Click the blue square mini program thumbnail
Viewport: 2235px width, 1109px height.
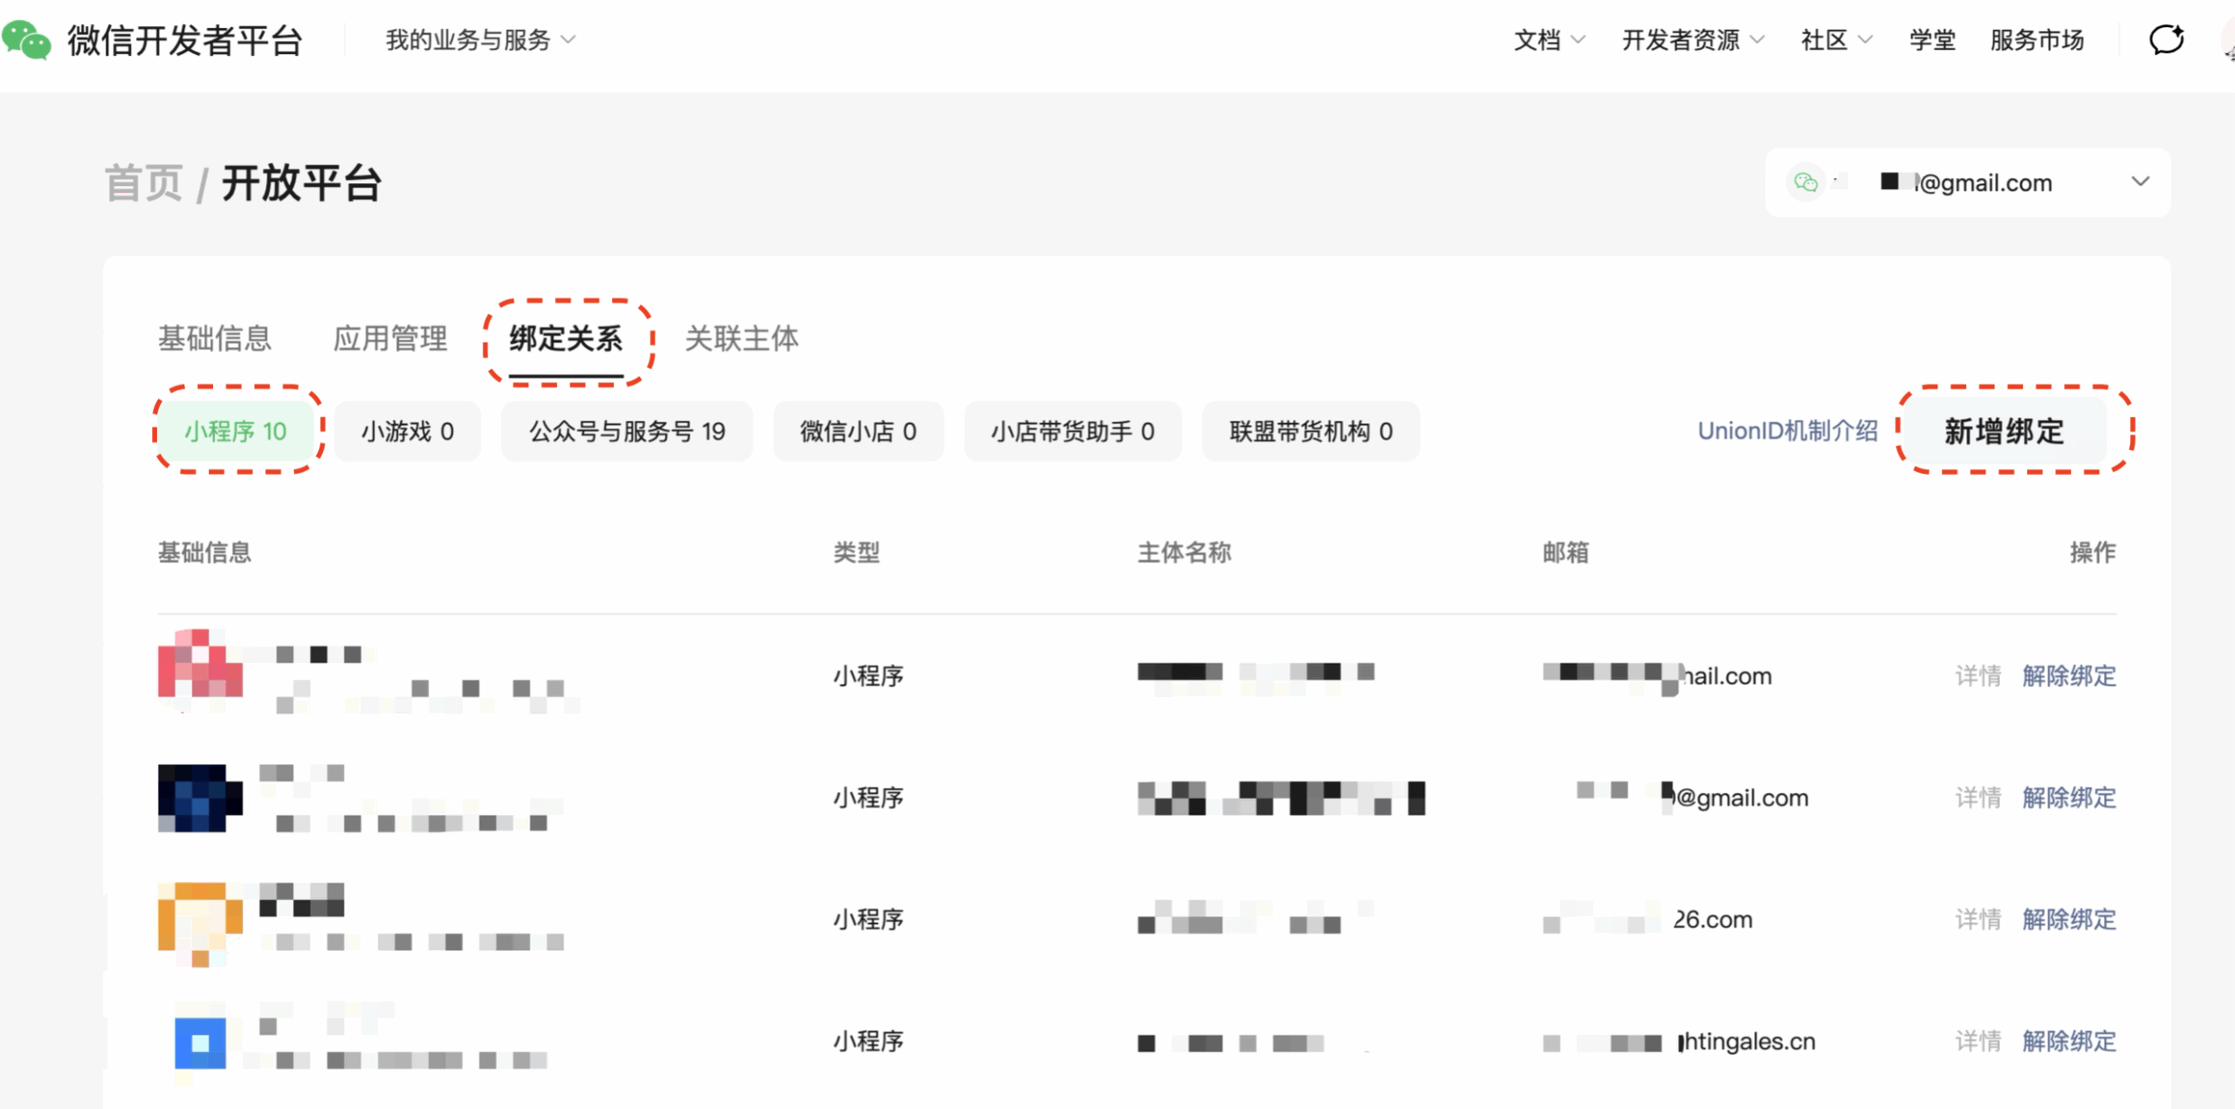coord(200,1042)
